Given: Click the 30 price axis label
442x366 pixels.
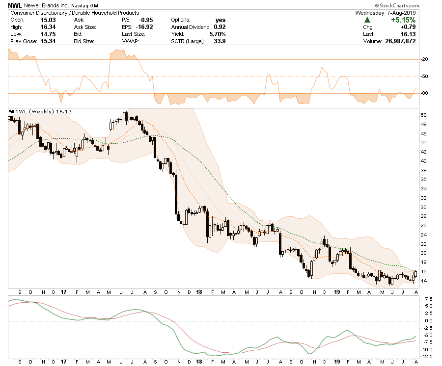Looking at the screenshot, I should (x=423, y=207).
